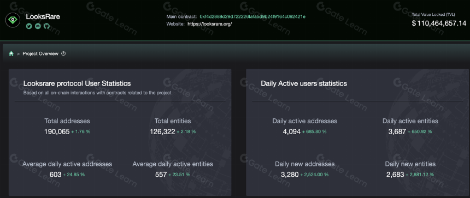The image size is (470, 198).
Task: Click the +23.51 % change figure
Action: [179, 175]
